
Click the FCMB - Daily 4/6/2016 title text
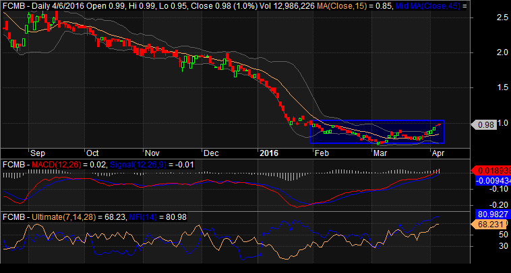tap(44, 6)
